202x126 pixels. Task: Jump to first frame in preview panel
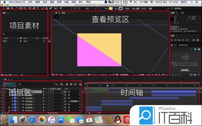pyautogui.click(x=172, y=40)
